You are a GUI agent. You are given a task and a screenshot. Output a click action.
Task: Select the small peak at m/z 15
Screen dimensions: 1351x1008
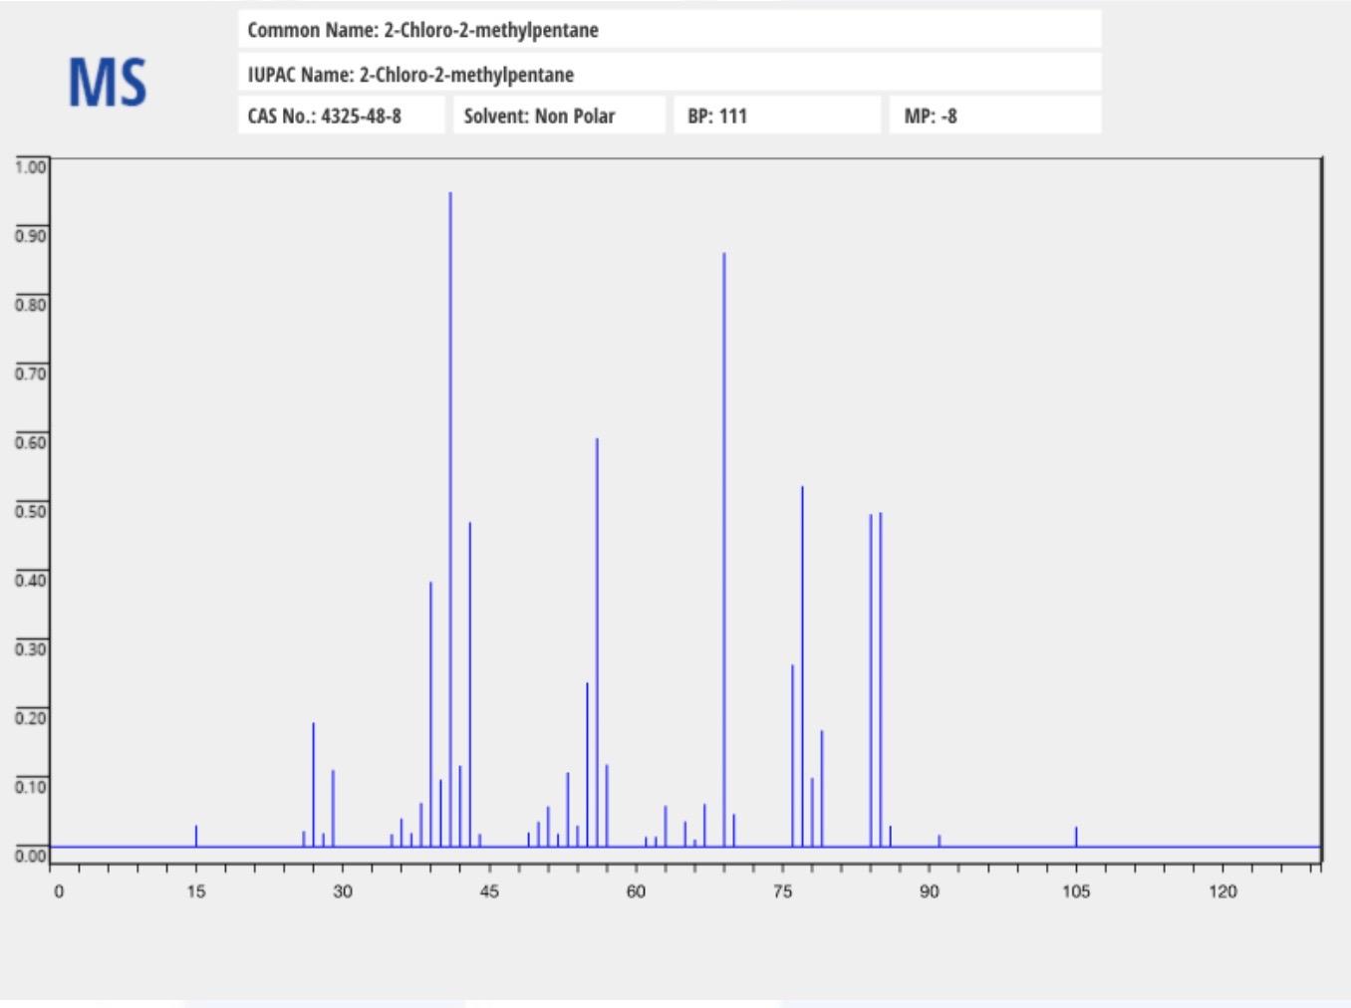(196, 837)
